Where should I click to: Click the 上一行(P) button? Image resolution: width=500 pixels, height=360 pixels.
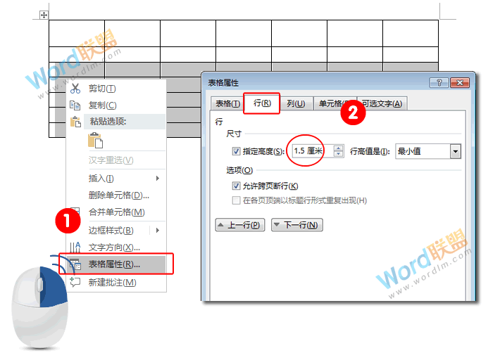click(x=240, y=225)
